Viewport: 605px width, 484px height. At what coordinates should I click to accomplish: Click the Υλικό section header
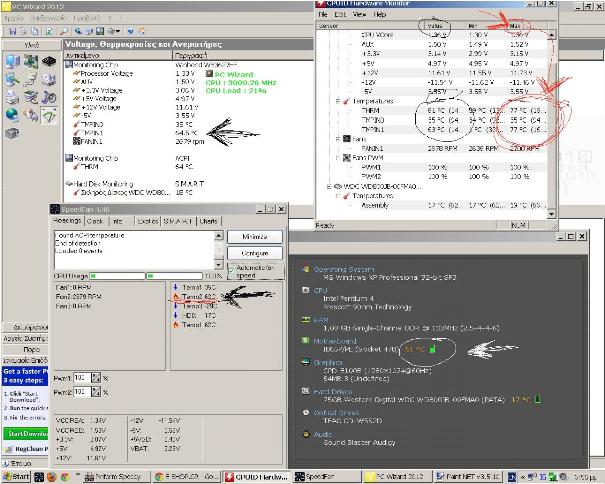pyautogui.click(x=32, y=45)
